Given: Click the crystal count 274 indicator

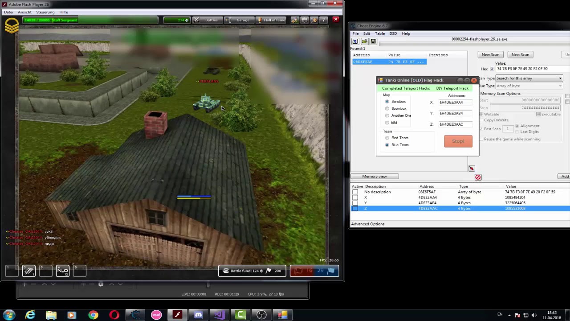Looking at the screenshot, I should tap(177, 20).
